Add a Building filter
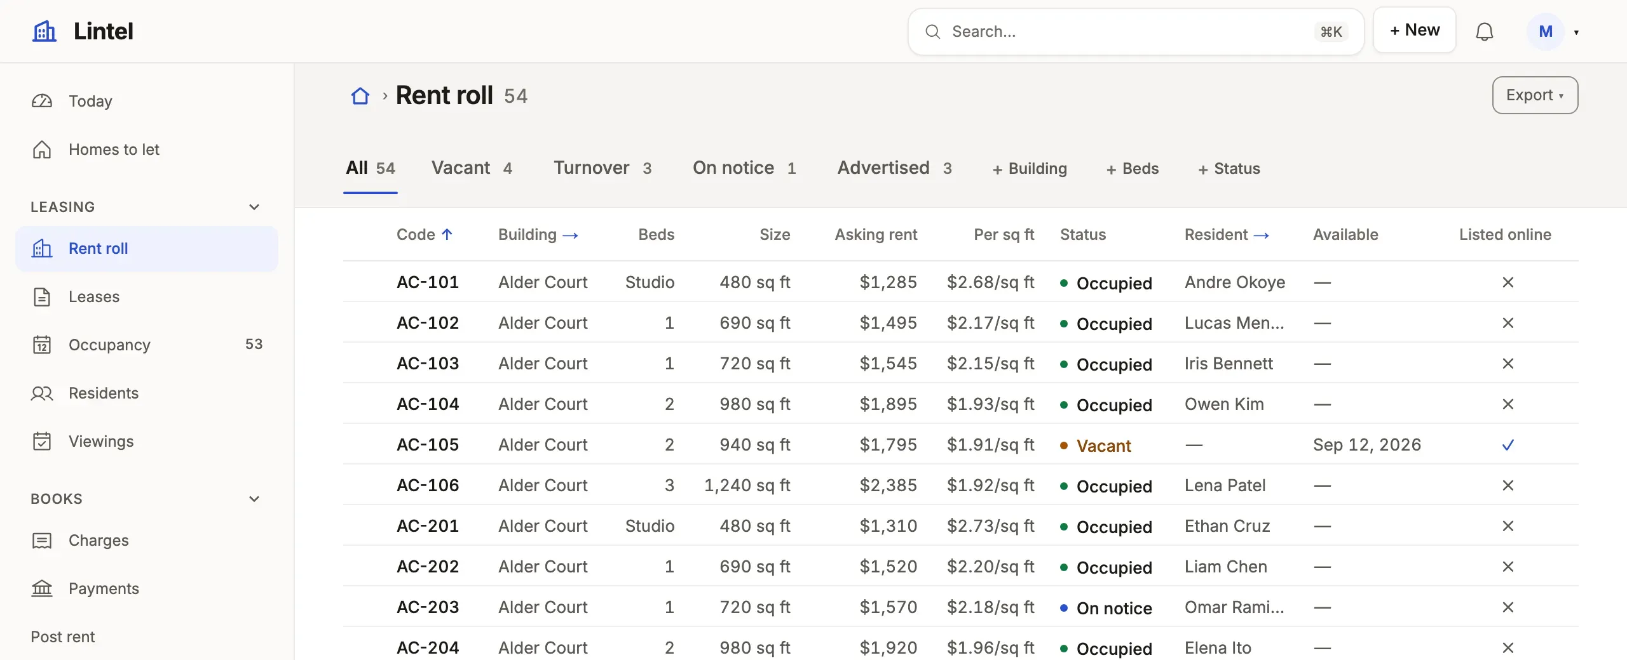The image size is (1627, 660). coord(1030,169)
